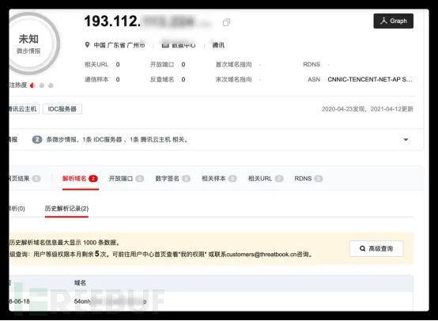Expand the 微步情报 summary with the arrow
438x321 pixels.
(406, 139)
